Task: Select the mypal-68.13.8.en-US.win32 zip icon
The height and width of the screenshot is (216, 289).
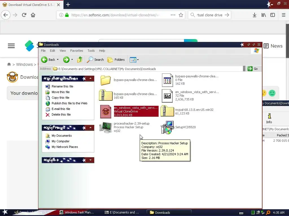Action: [167, 111]
